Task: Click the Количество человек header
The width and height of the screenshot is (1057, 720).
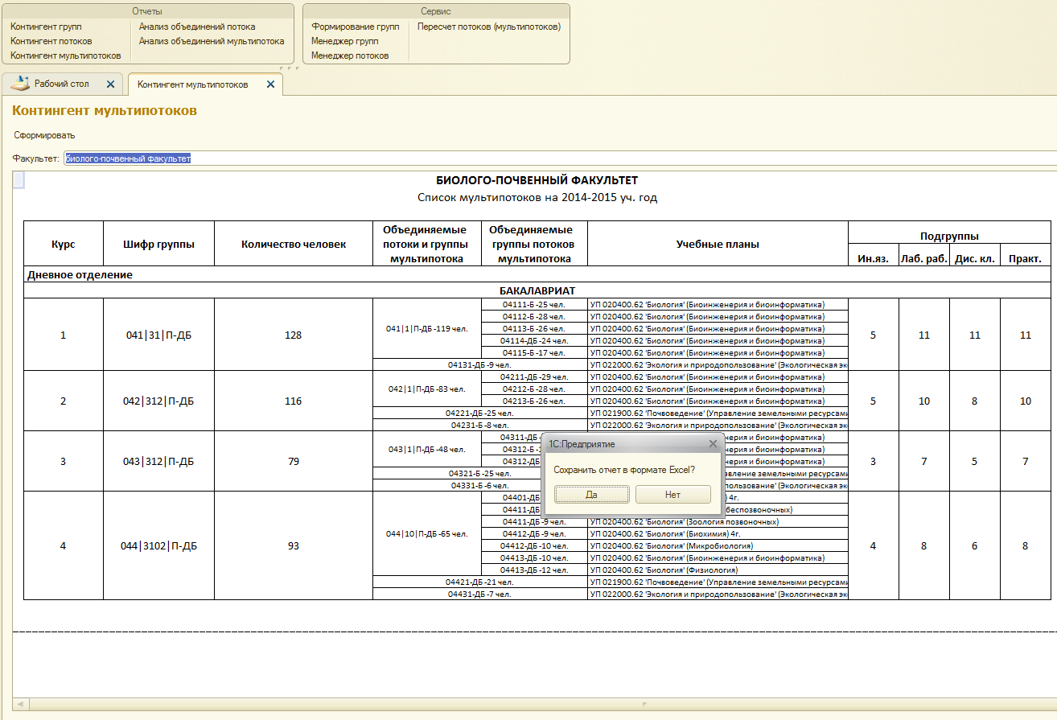Action: 294,244
